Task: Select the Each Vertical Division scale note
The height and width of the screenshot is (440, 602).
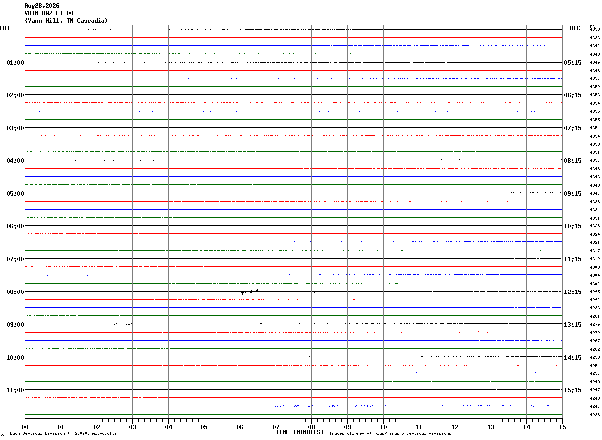Action: click(x=63, y=434)
